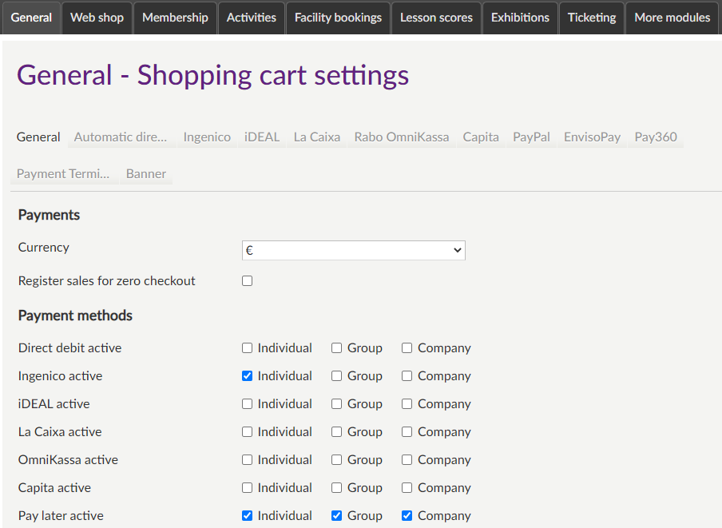This screenshot has width=722, height=528.
Task: Open the Banner settings sub-tab
Action: coord(146,173)
